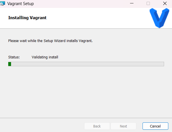This screenshot has width=172, height=132.
Task: Click the "Validating install" status text
Action: tap(45, 57)
